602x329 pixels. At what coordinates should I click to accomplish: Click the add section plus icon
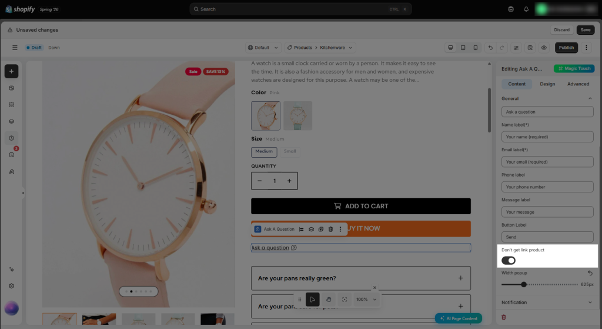point(12,71)
